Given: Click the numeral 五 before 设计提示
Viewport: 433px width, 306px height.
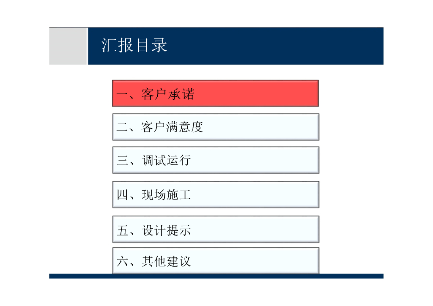Looking at the screenshot, I should [x=122, y=230].
